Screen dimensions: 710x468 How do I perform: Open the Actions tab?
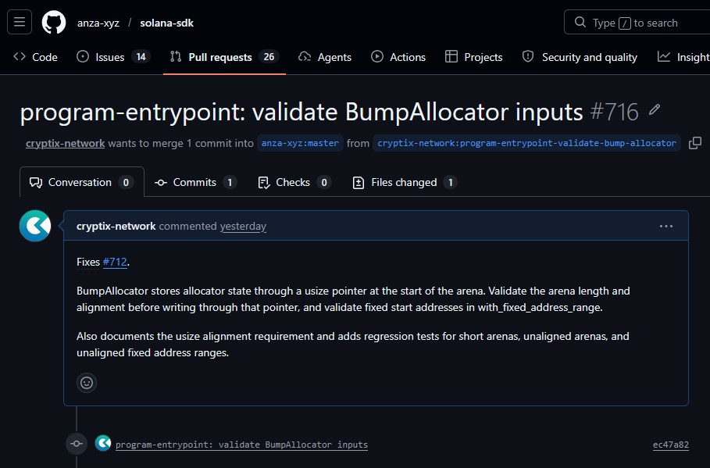[x=398, y=57]
